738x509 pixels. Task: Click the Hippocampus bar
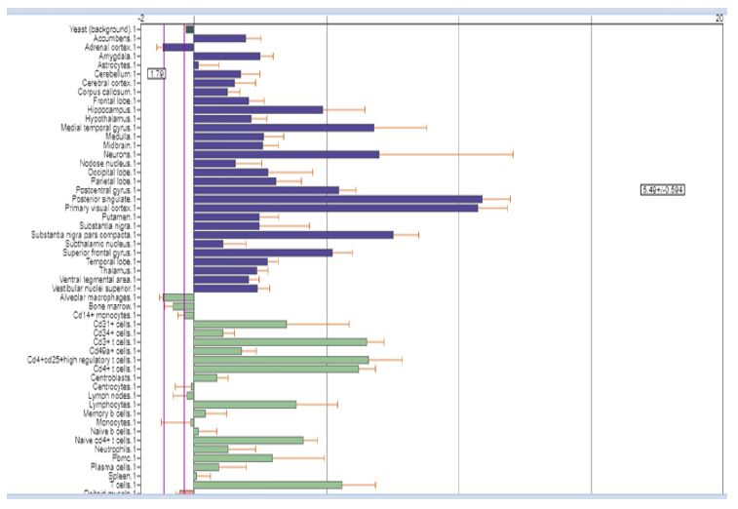(x=257, y=109)
